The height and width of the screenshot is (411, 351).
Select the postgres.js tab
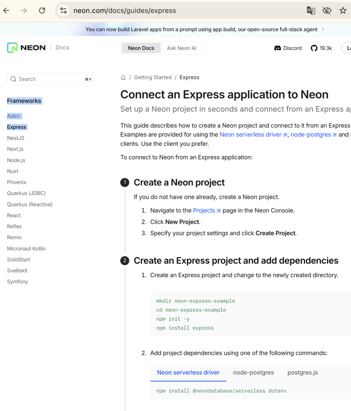tap(302, 372)
